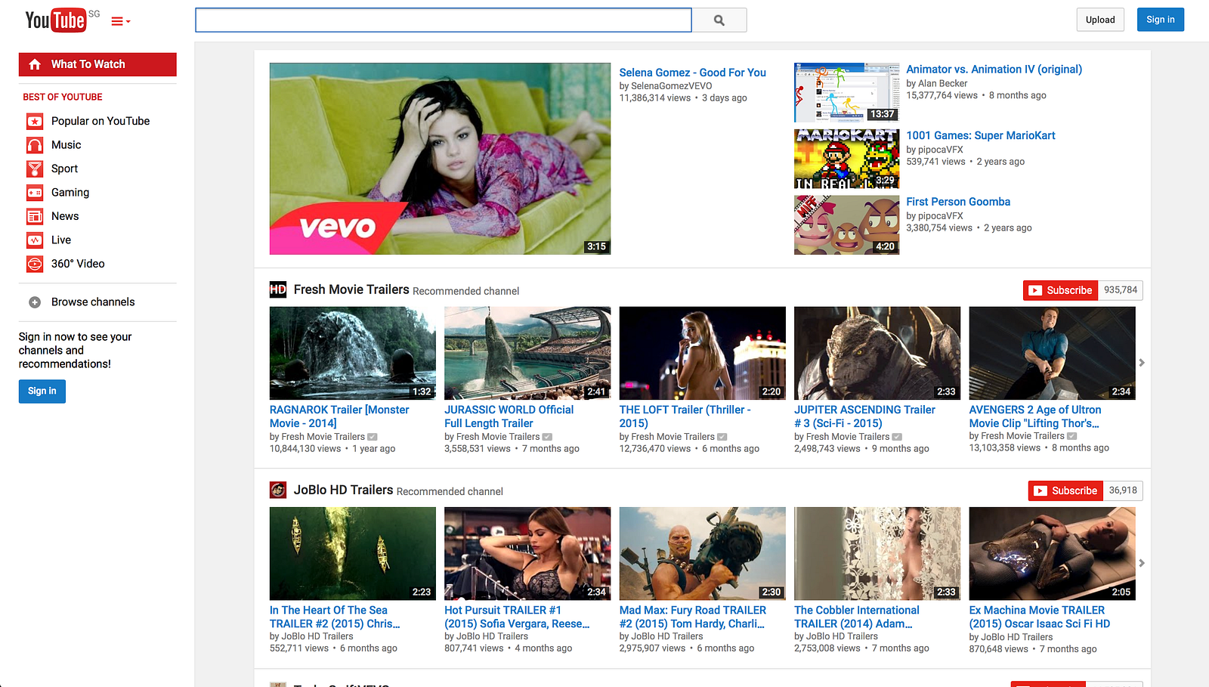The height and width of the screenshot is (687, 1209).
Task: Open Ex Machina Movie TRAILER title link
Action: click(1040, 617)
